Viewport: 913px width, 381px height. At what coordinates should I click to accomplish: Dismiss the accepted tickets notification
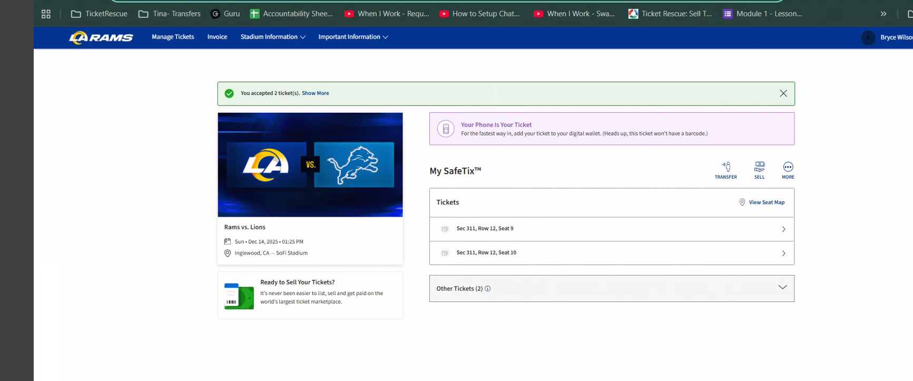click(x=783, y=93)
